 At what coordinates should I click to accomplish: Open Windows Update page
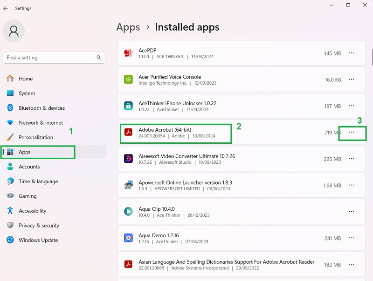[54, 240]
